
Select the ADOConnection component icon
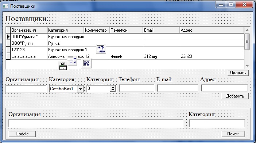[86, 63]
